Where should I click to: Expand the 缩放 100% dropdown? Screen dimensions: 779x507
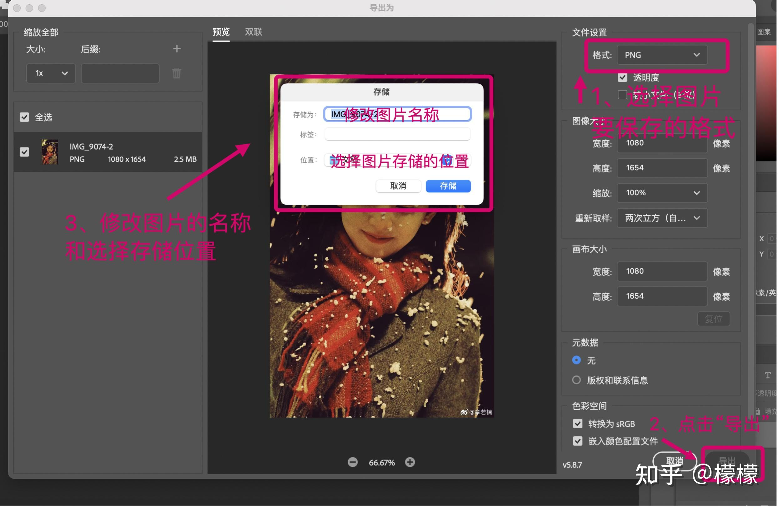pos(662,193)
